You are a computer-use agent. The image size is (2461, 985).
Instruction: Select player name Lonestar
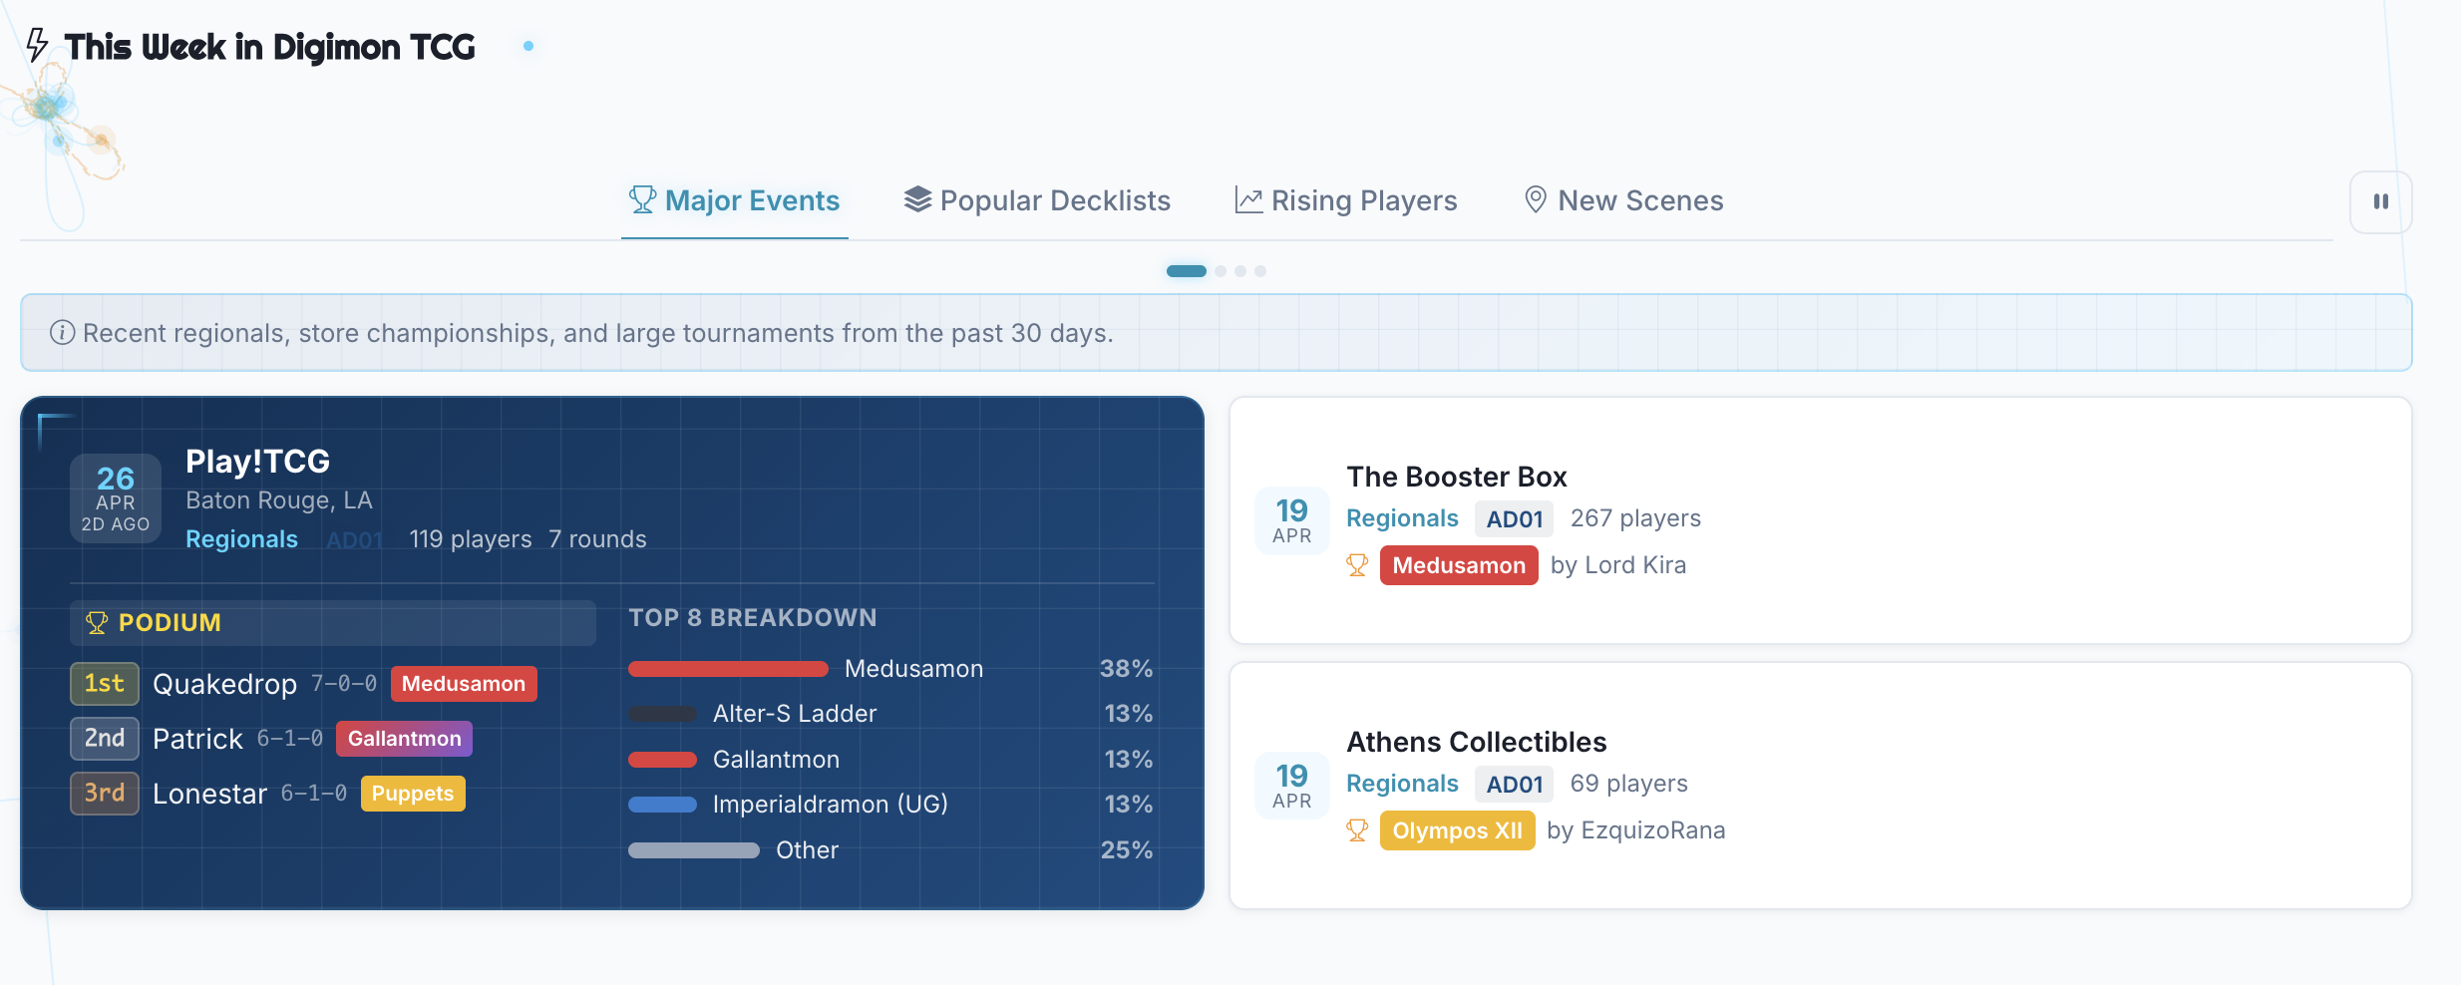[209, 794]
